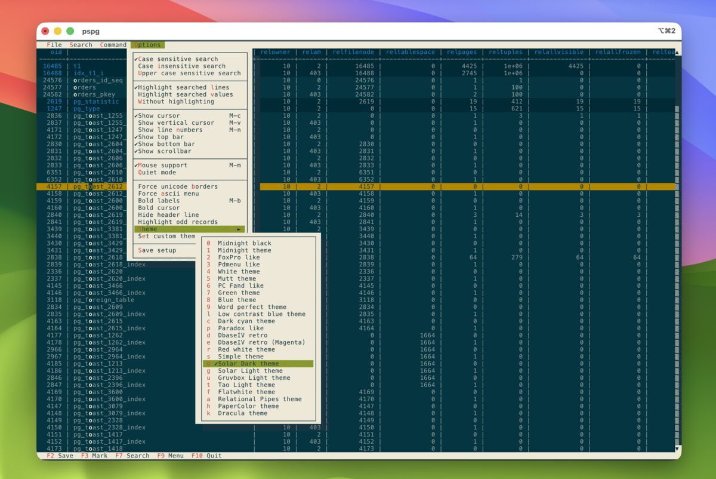
Task: Choose Set custom theme item
Action: 166,237
